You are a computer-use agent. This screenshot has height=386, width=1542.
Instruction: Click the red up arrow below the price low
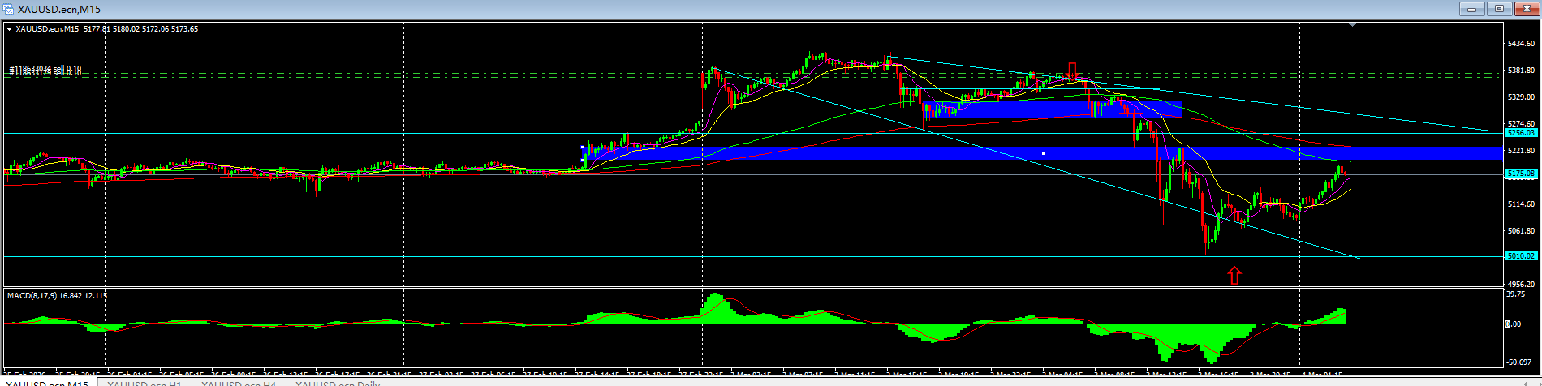tap(1234, 276)
